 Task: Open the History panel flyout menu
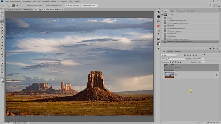220,11
